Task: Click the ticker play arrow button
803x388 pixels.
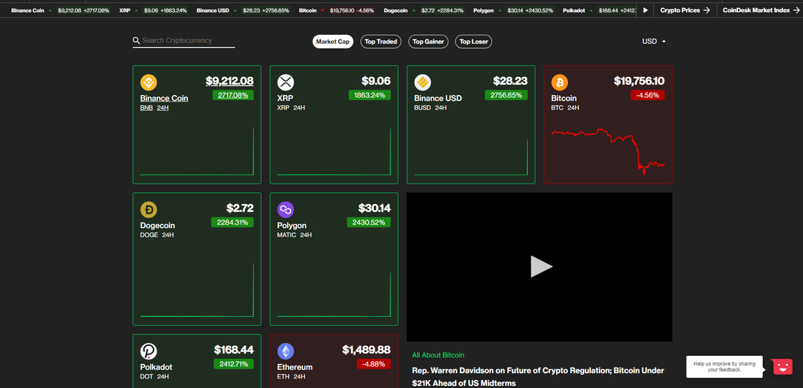Action: pos(645,11)
